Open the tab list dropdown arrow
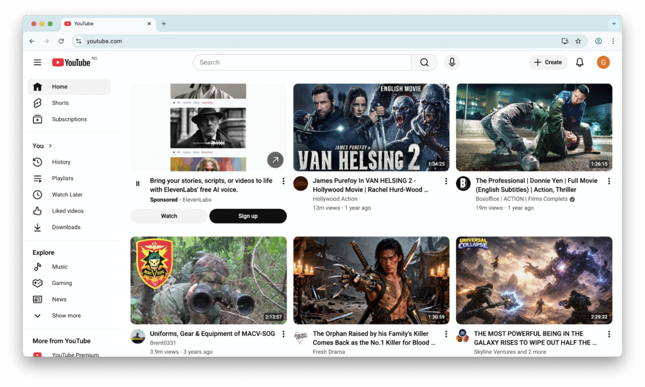Image resolution: width=645 pixels, height=387 pixels. [614, 24]
